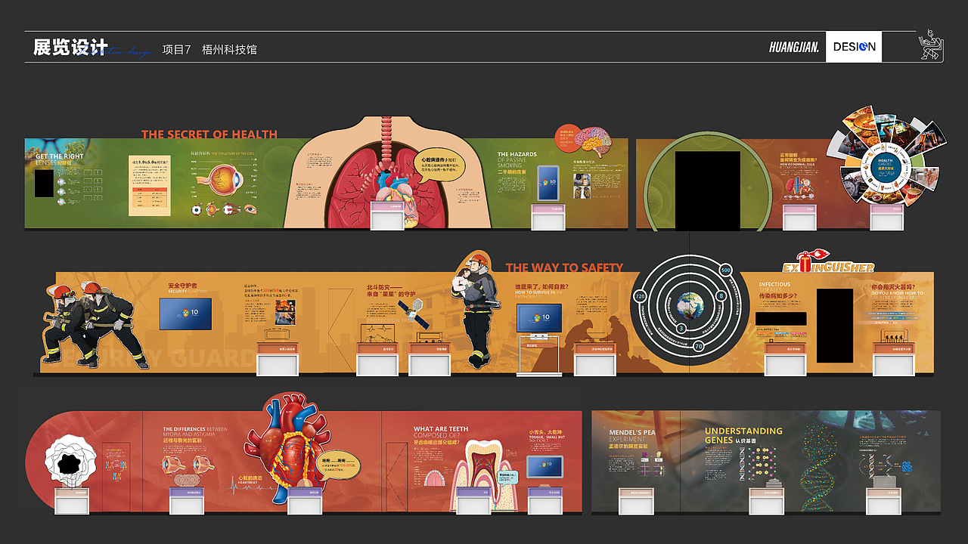Click THE SECRET OF HEALTH heading
The image size is (968, 544).
click(x=209, y=134)
